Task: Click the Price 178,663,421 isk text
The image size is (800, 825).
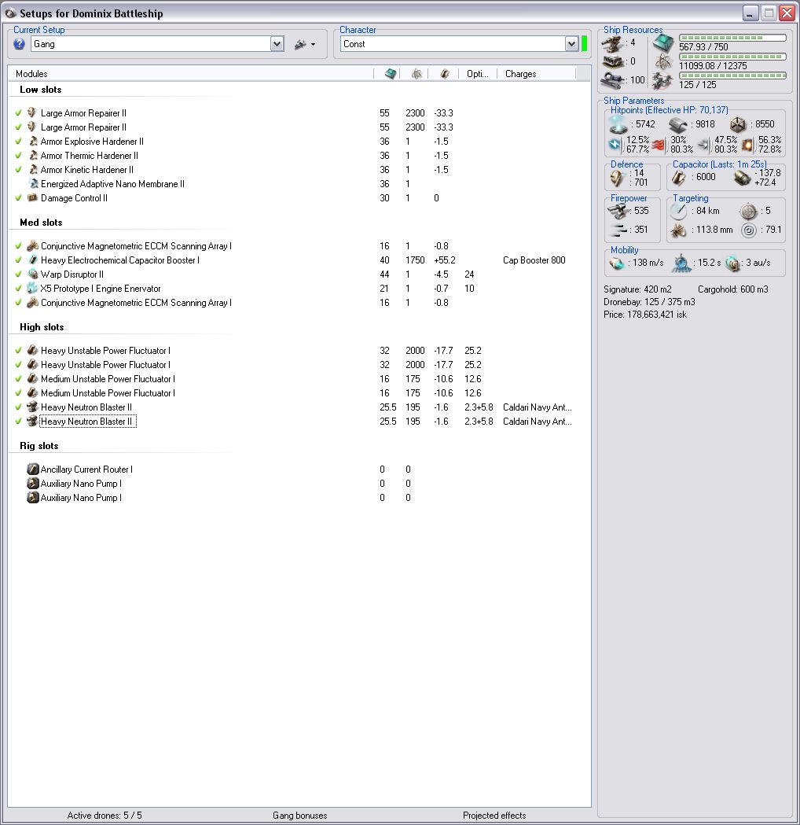Action: click(645, 315)
